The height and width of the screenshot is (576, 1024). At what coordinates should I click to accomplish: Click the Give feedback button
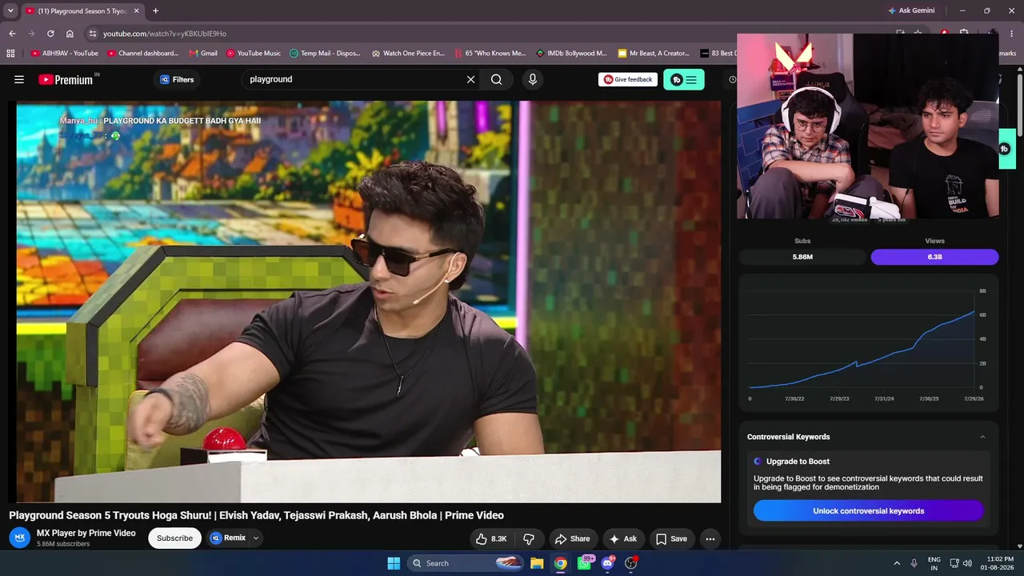coord(628,79)
